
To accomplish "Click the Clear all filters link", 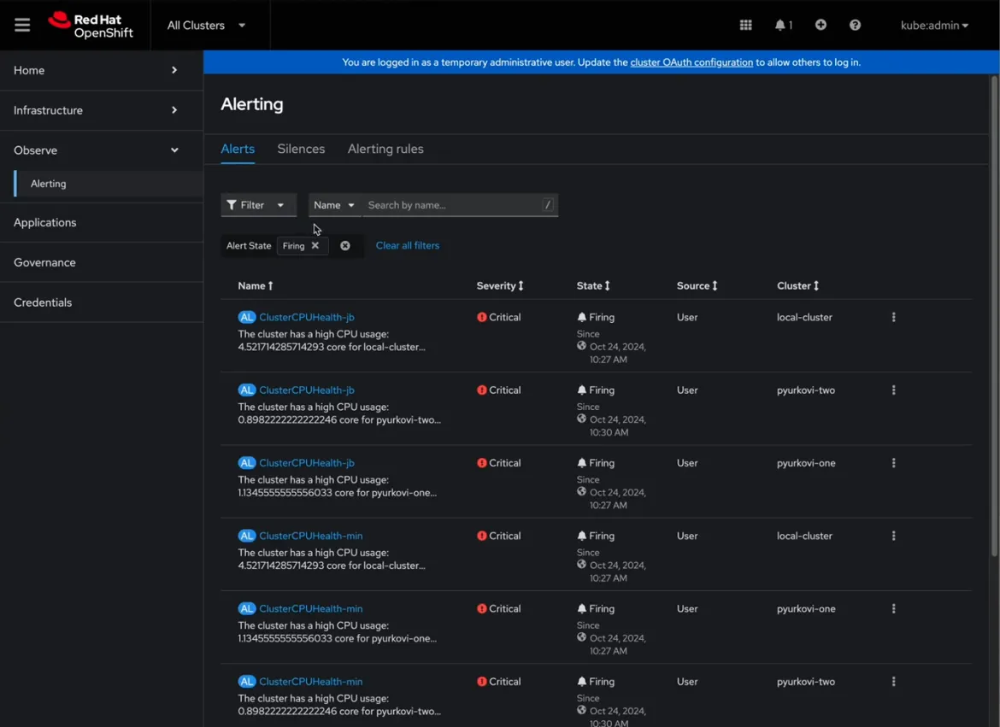I will tap(408, 245).
